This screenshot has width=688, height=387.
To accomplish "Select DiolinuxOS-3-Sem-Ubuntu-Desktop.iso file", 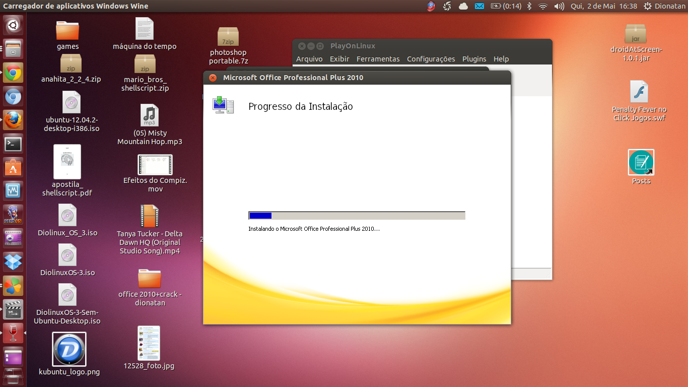I will coord(67,304).
